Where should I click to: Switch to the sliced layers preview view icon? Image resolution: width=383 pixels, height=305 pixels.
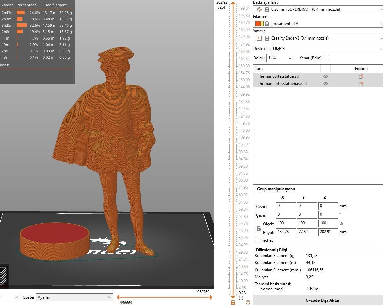(x=3, y=276)
